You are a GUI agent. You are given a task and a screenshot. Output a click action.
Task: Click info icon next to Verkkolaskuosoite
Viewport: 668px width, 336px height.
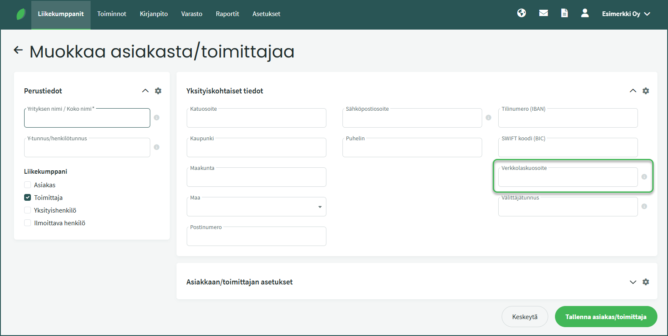click(644, 177)
